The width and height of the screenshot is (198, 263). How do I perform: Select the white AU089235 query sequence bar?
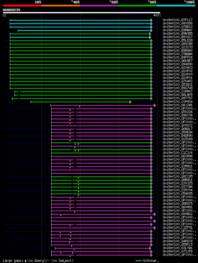point(82,13)
